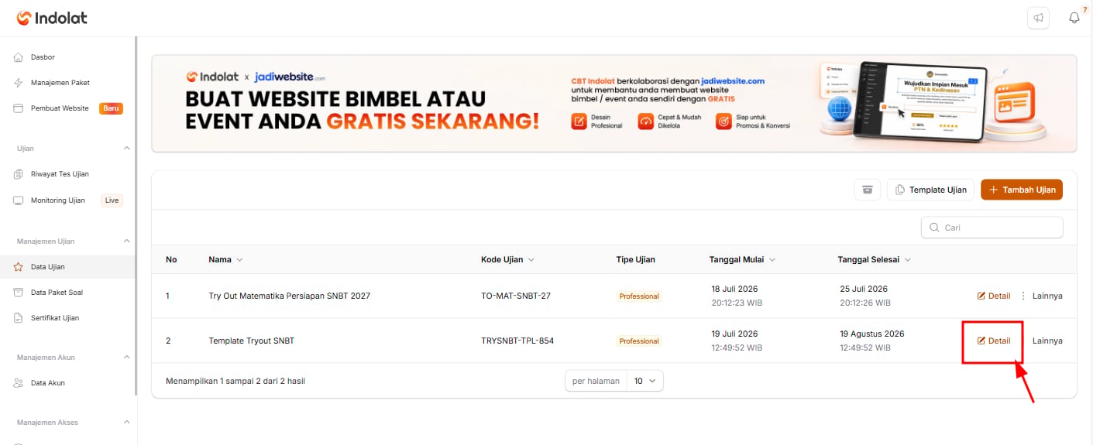Sort by the Kode Ujian column chevron

531,260
